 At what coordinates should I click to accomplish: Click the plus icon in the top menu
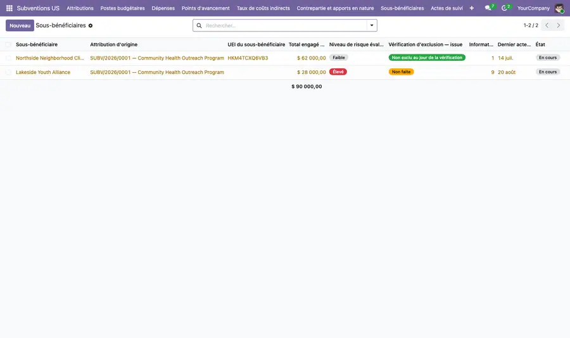pyautogui.click(x=471, y=8)
